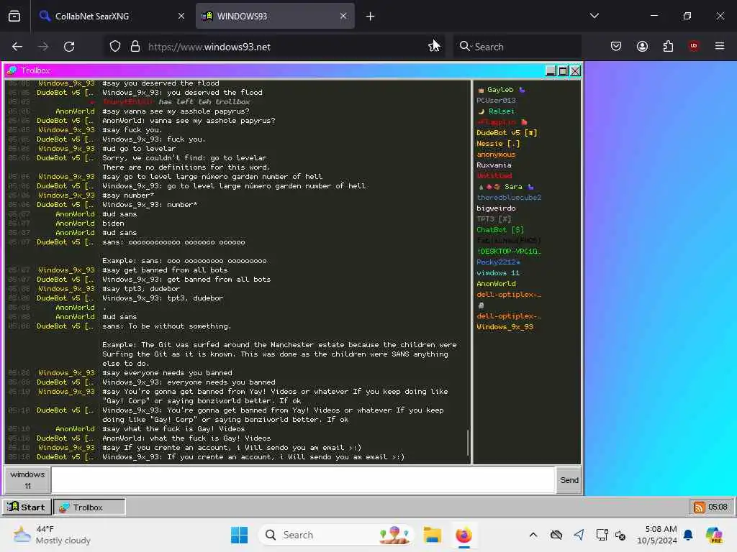Screen dimensions: 737x552
Task: Maximize the Trollbox window
Action: pos(563,71)
